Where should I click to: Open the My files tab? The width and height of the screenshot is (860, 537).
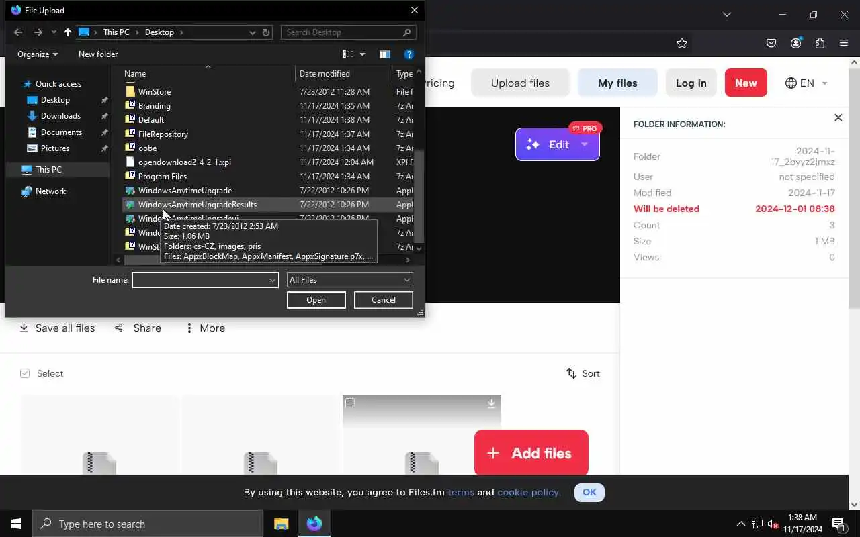tap(617, 83)
